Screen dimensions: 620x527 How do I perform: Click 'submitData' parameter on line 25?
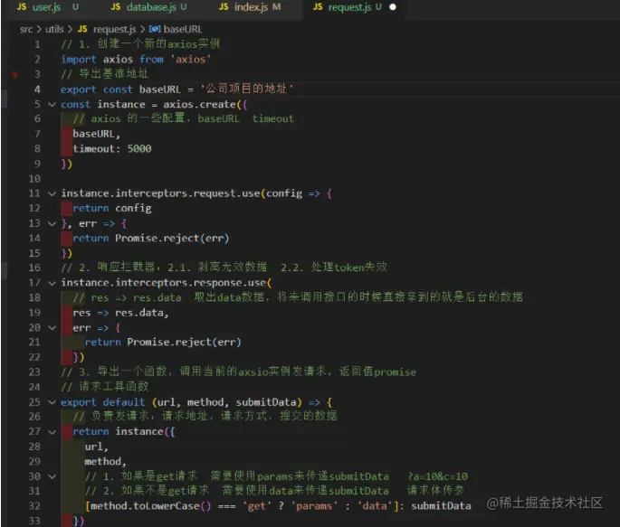click(266, 402)
